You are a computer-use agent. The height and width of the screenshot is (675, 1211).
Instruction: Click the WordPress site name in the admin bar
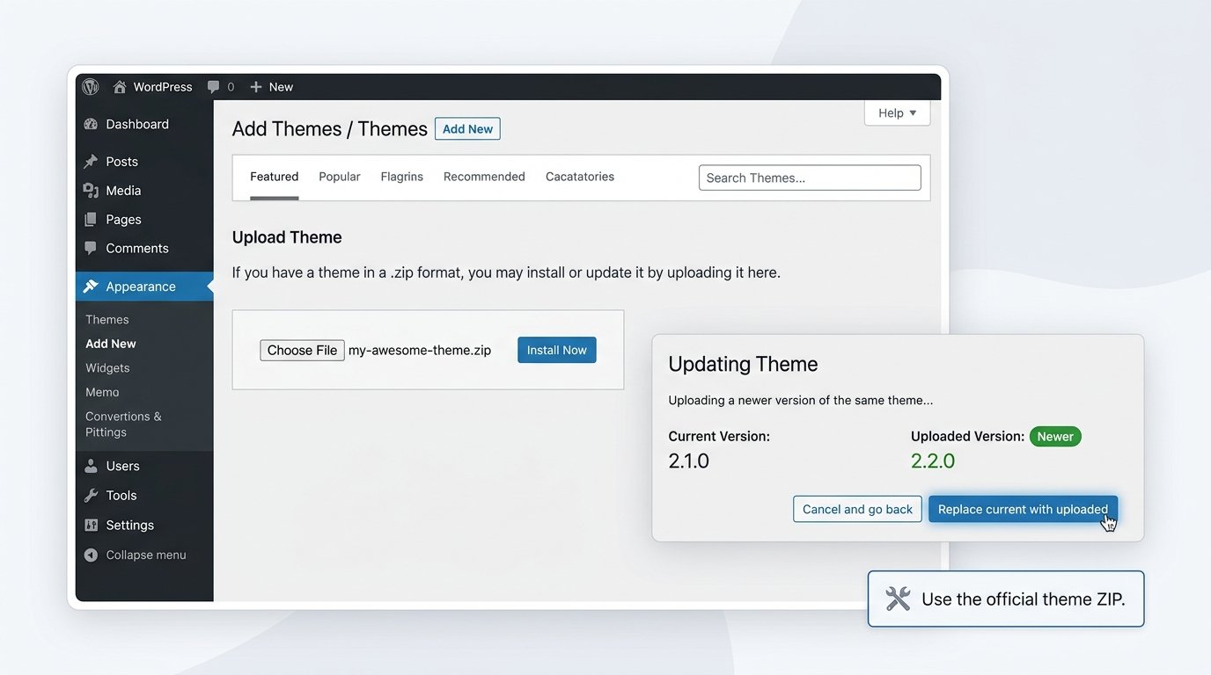(x=163, y=87)
